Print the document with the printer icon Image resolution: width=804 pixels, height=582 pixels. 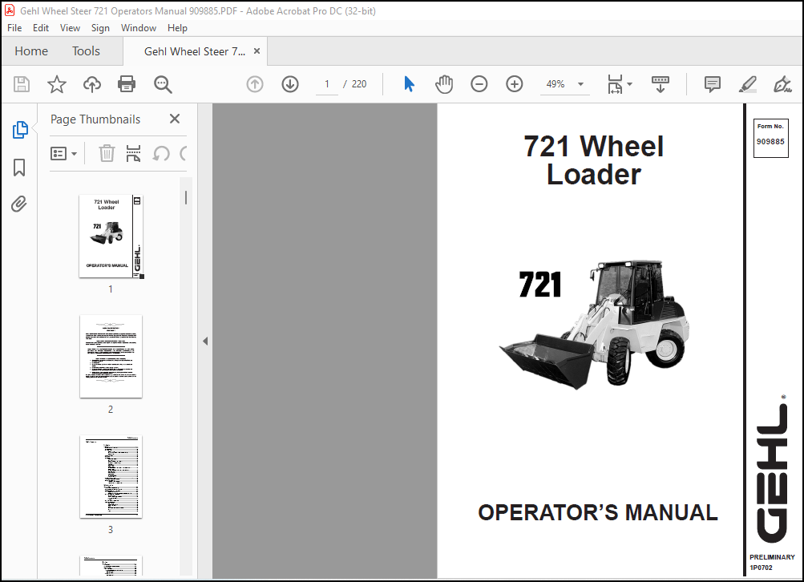click(x=127, y=84)
